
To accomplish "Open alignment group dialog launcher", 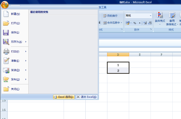I will pyautogui.click(x=122, y=29).
